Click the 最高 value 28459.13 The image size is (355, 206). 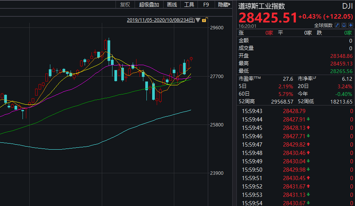[341, 64]
